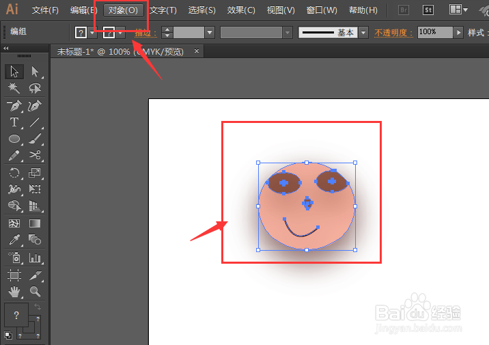Open the 描边 stroke panel link
Viewport: 489px width, 345px height.
click(x=145, y=33)
